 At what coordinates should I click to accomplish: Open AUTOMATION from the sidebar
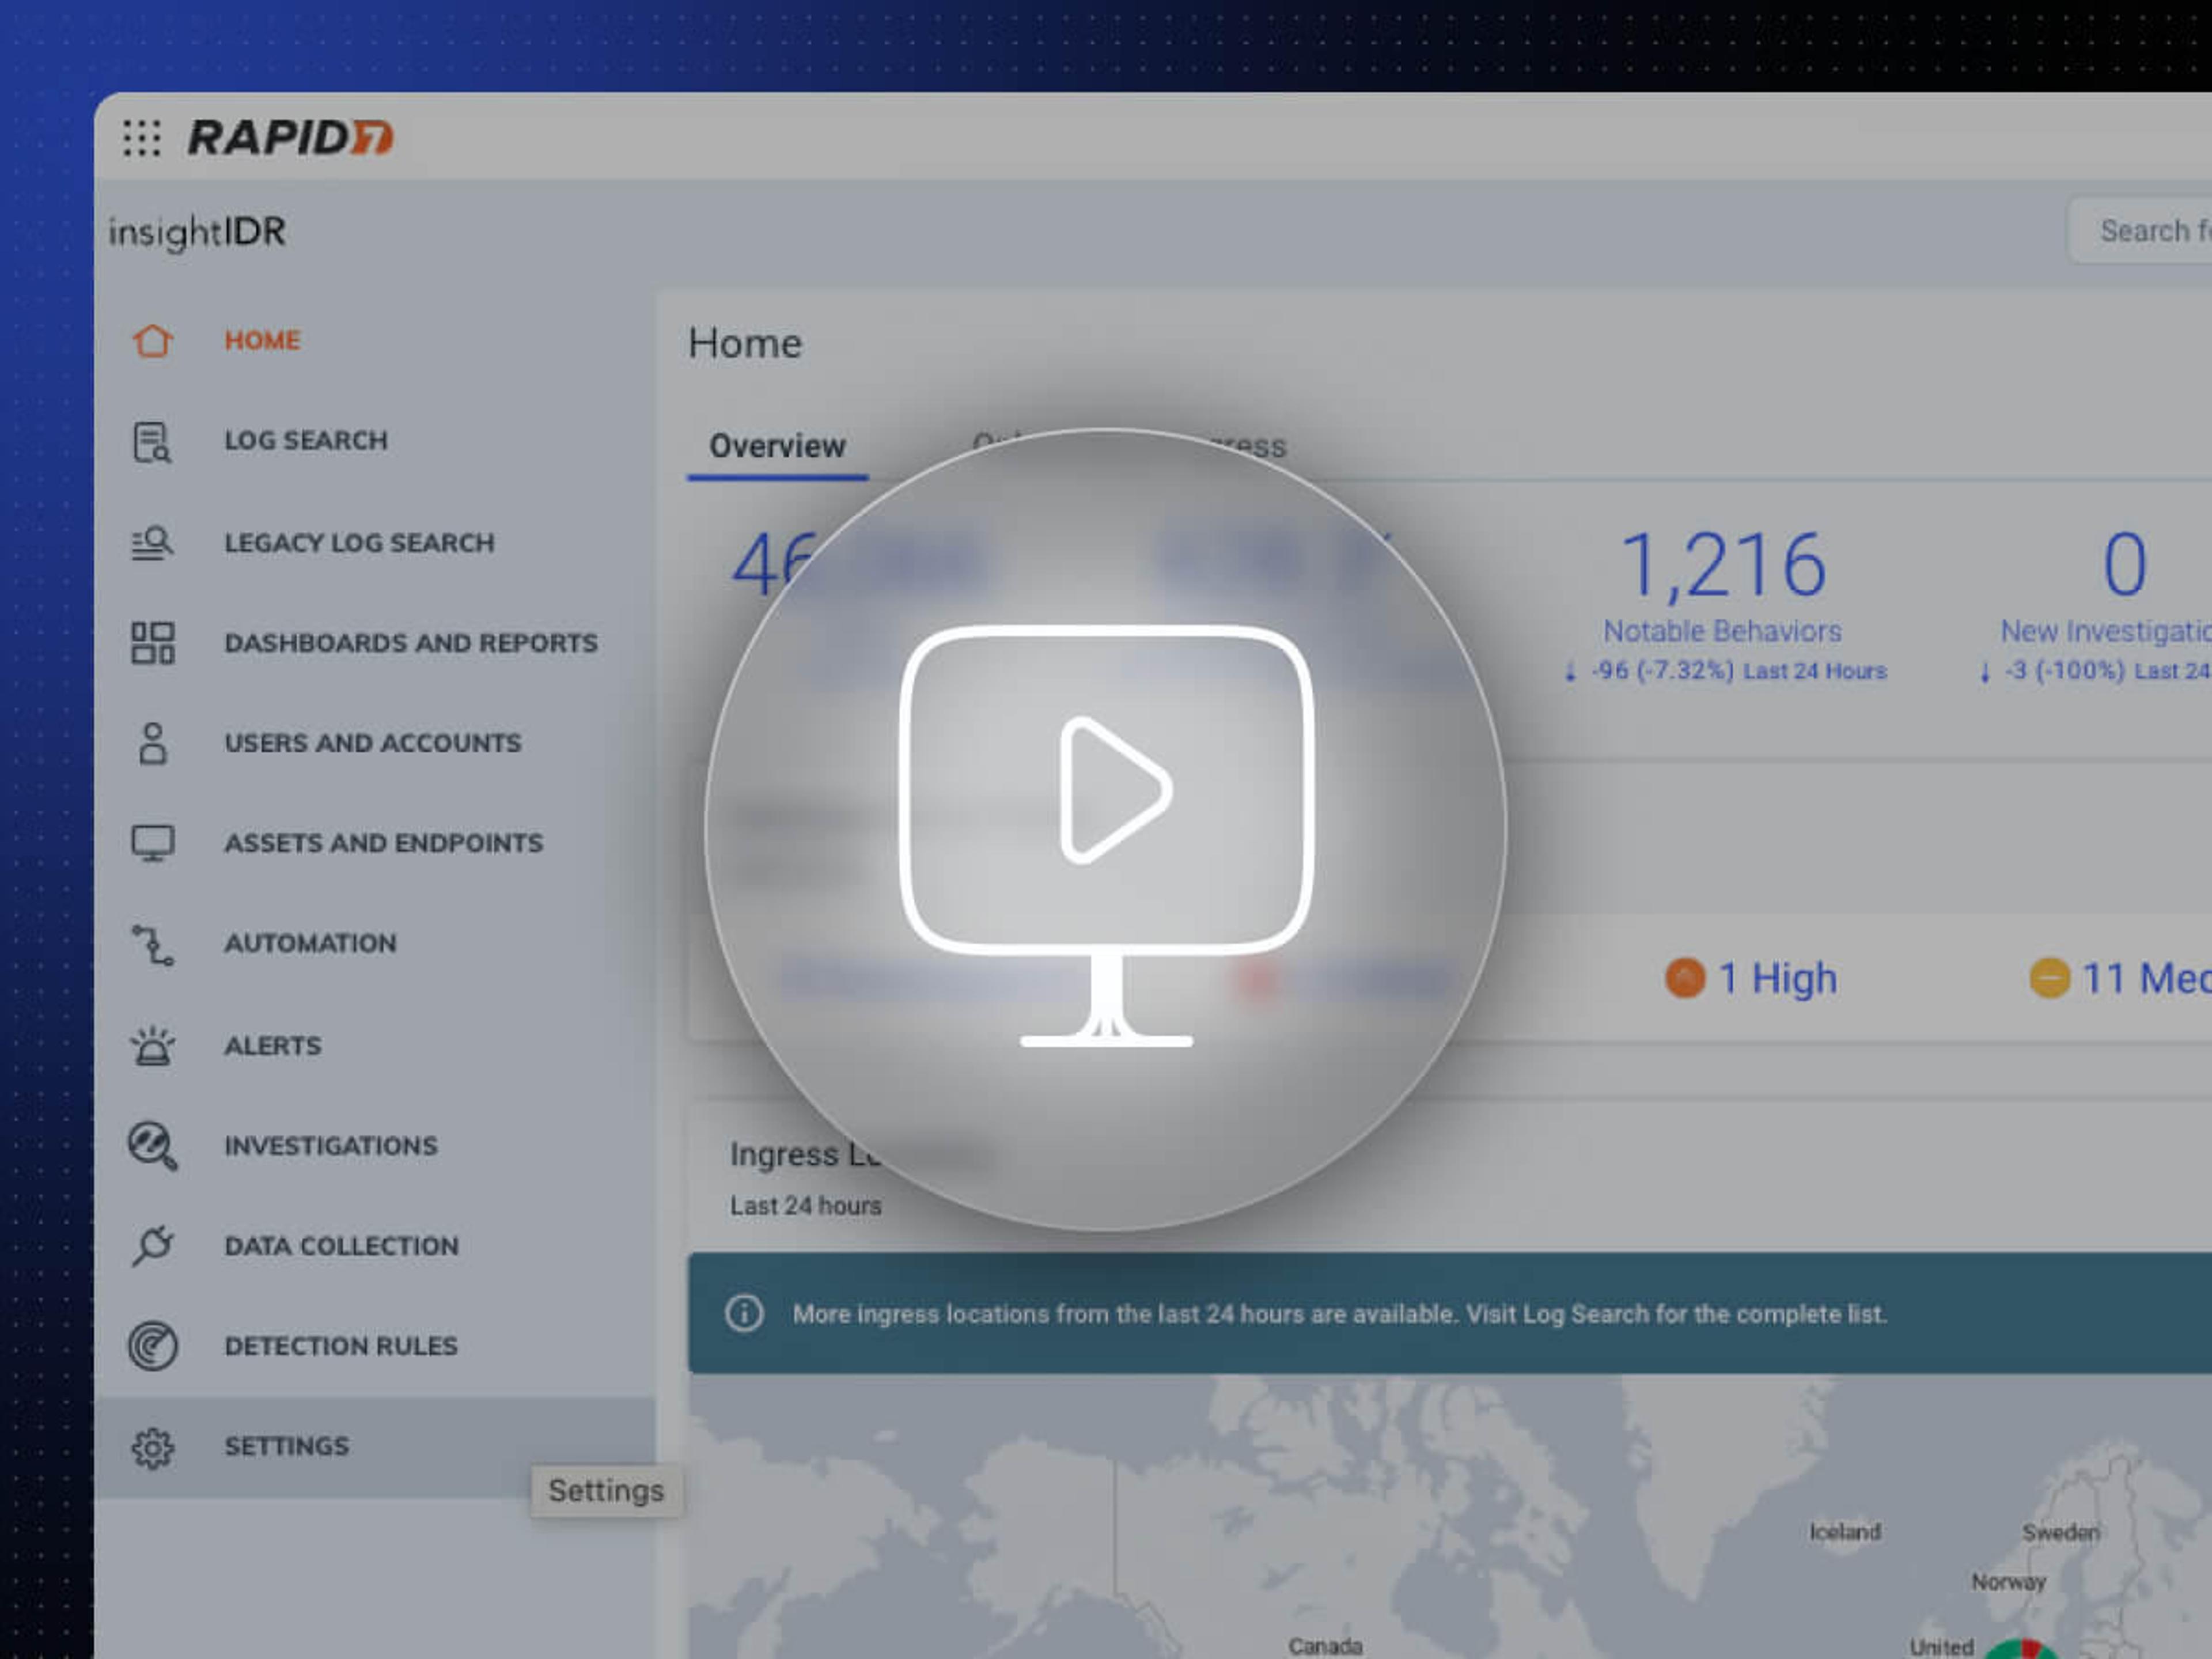click(x=310, y=943)
